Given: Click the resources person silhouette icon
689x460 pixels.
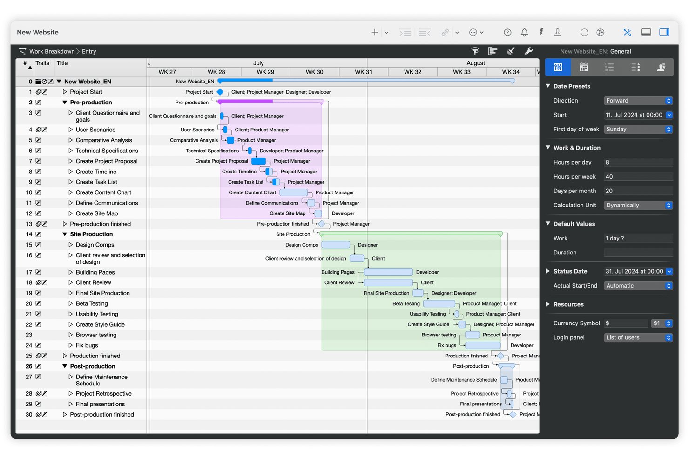Looking at the screenshot, I should point(557,32).
